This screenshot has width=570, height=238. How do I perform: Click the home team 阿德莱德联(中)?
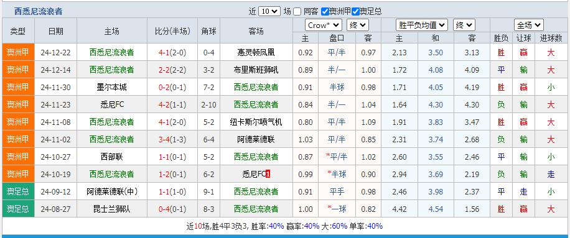(112, 191)
